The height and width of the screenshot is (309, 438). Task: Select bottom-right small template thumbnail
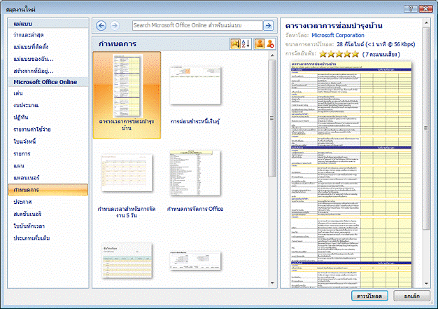pyautogui.click(x=195, y=261)
